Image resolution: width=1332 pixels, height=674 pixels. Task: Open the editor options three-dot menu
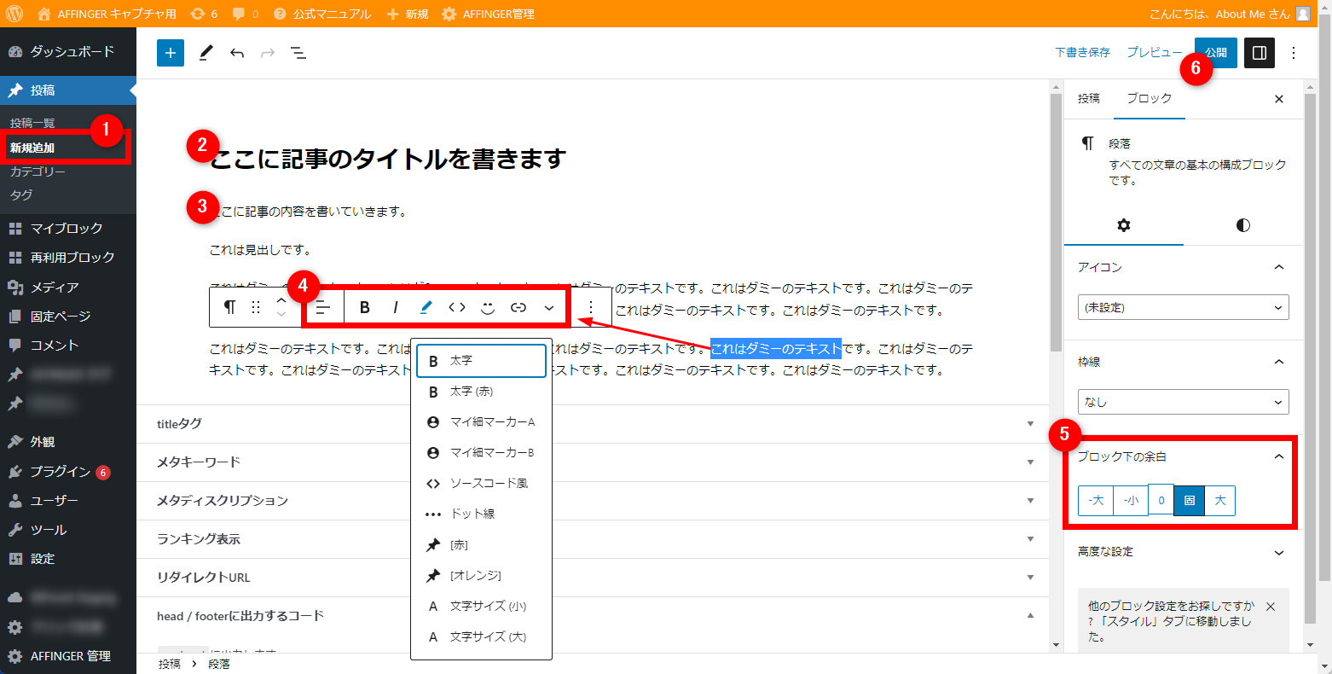(x=1294, y=53)
